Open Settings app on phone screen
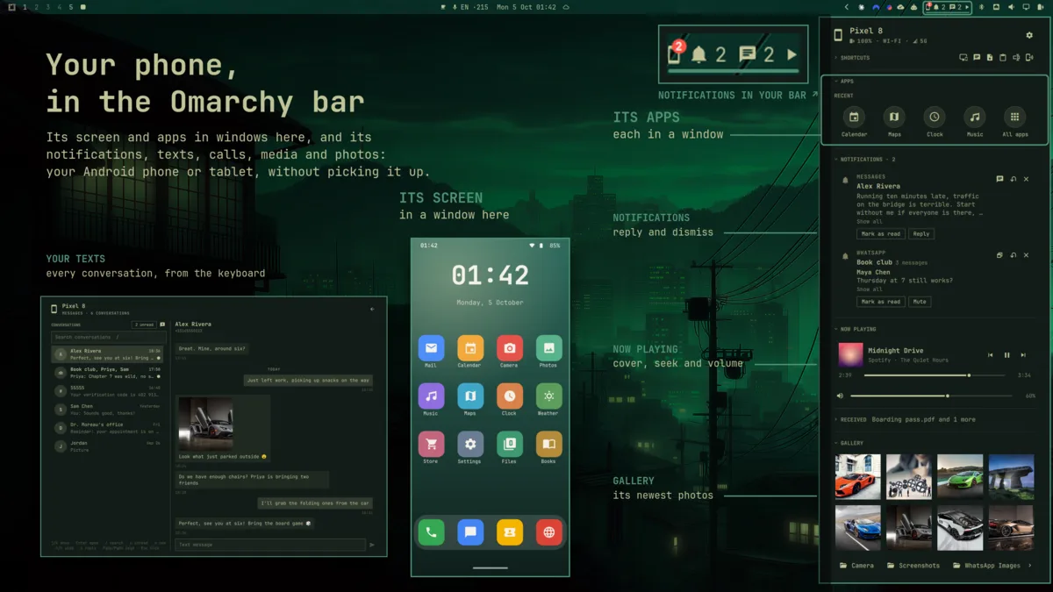This screenshot has height=592, width=1053. point(470,445)
